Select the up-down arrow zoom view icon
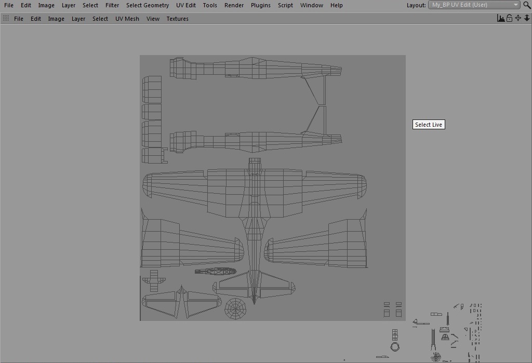This screenshot has width=532, height=363. click(x=526, y=18)
